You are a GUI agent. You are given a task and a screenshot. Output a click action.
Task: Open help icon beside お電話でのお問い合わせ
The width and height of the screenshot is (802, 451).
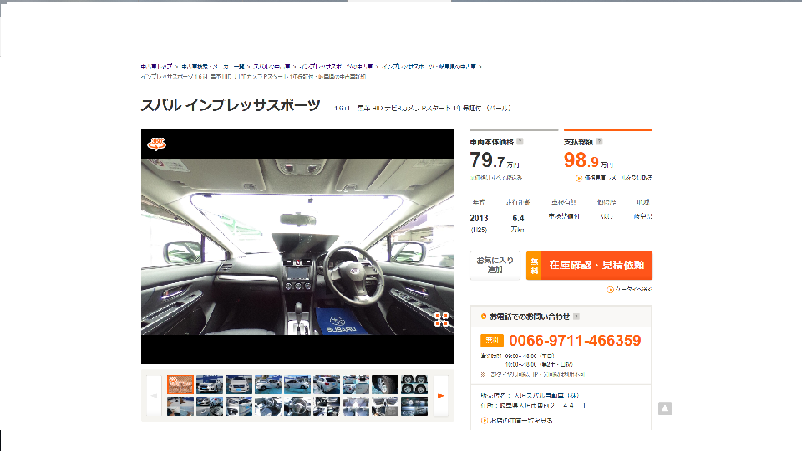click(576, 317)
